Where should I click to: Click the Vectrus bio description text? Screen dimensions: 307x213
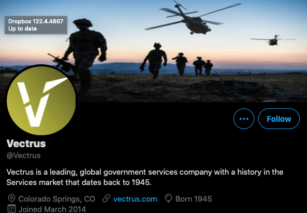(145, 177)
